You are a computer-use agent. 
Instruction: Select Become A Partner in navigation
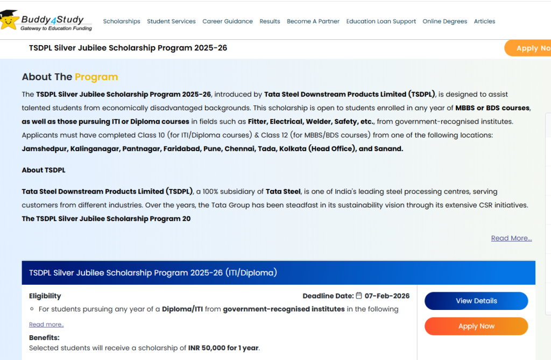coord(313,22)
